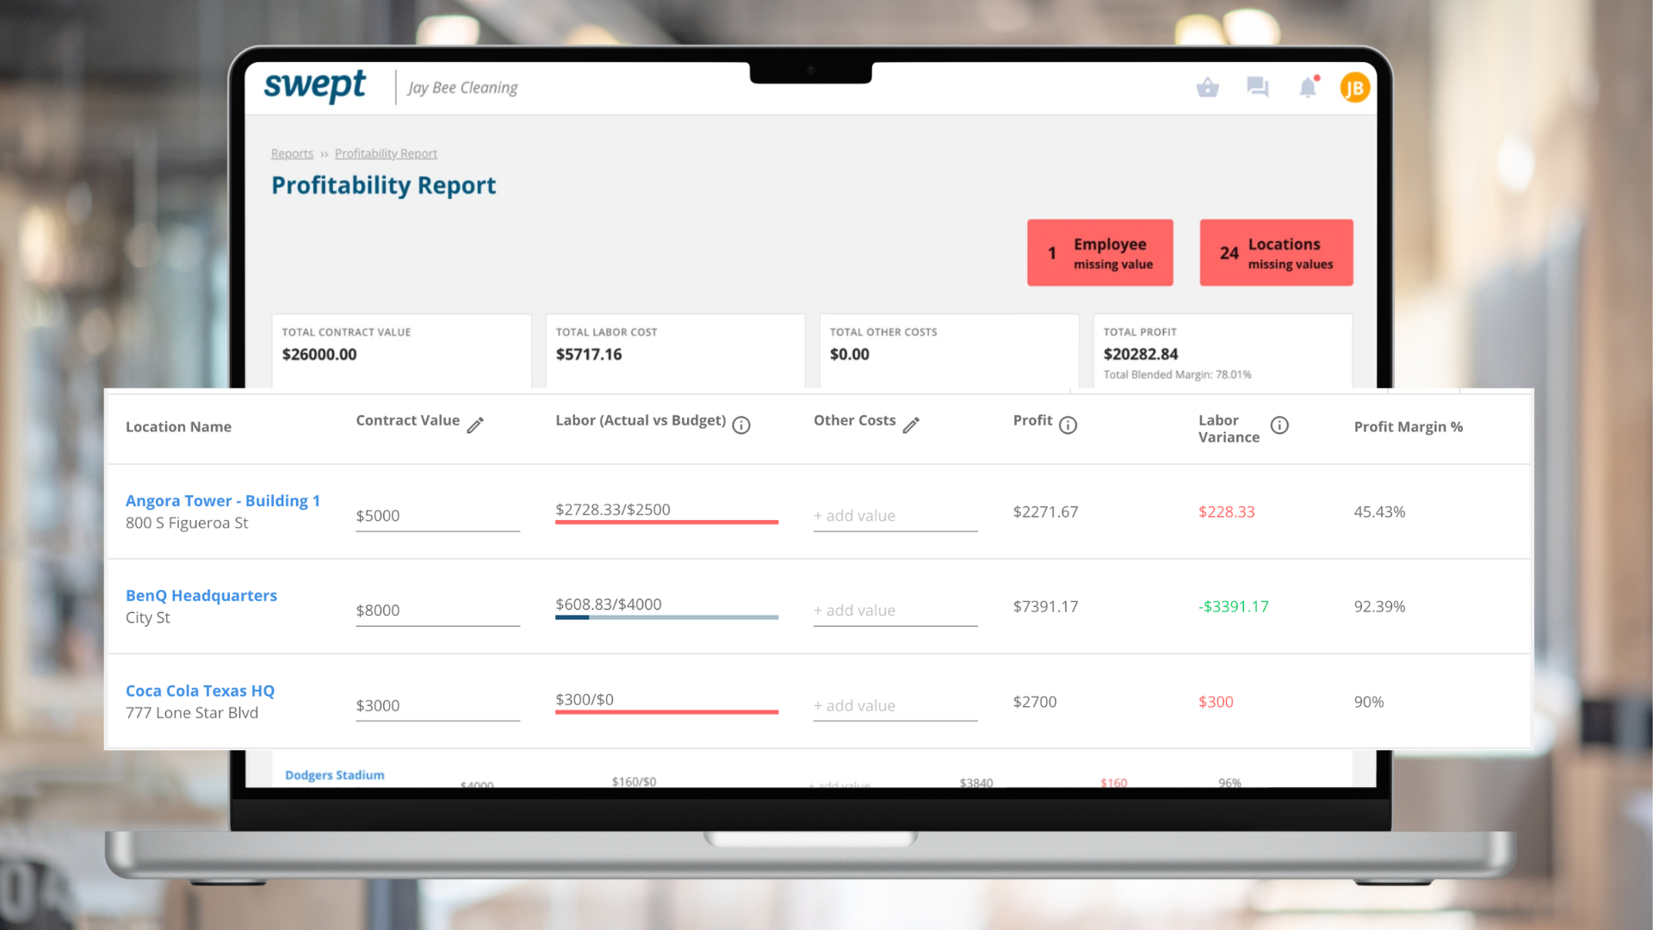Click Angora Tower labor progress bar
The height and width of the screenshot is (930, 1653).
click(666, 522)
